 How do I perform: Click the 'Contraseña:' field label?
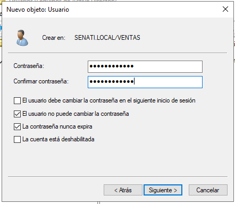coord(29,66)
